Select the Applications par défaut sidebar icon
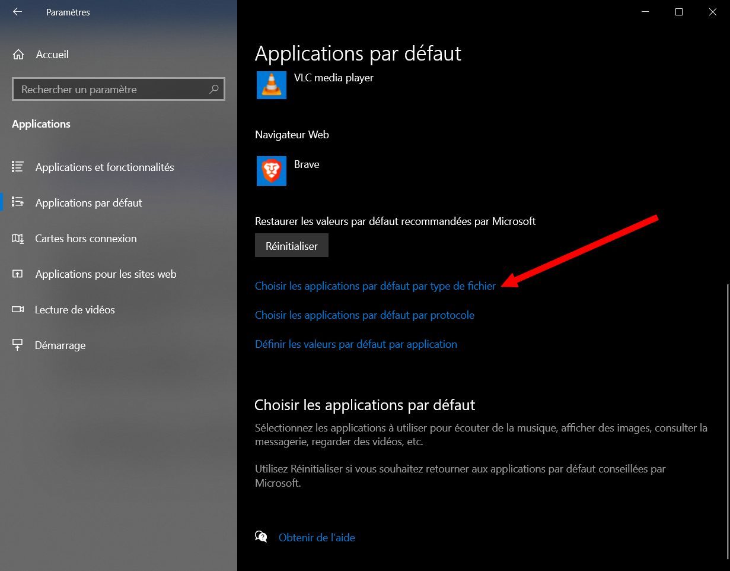The width and height of the screenshot is (730, 571). click(x=18, y=202)
